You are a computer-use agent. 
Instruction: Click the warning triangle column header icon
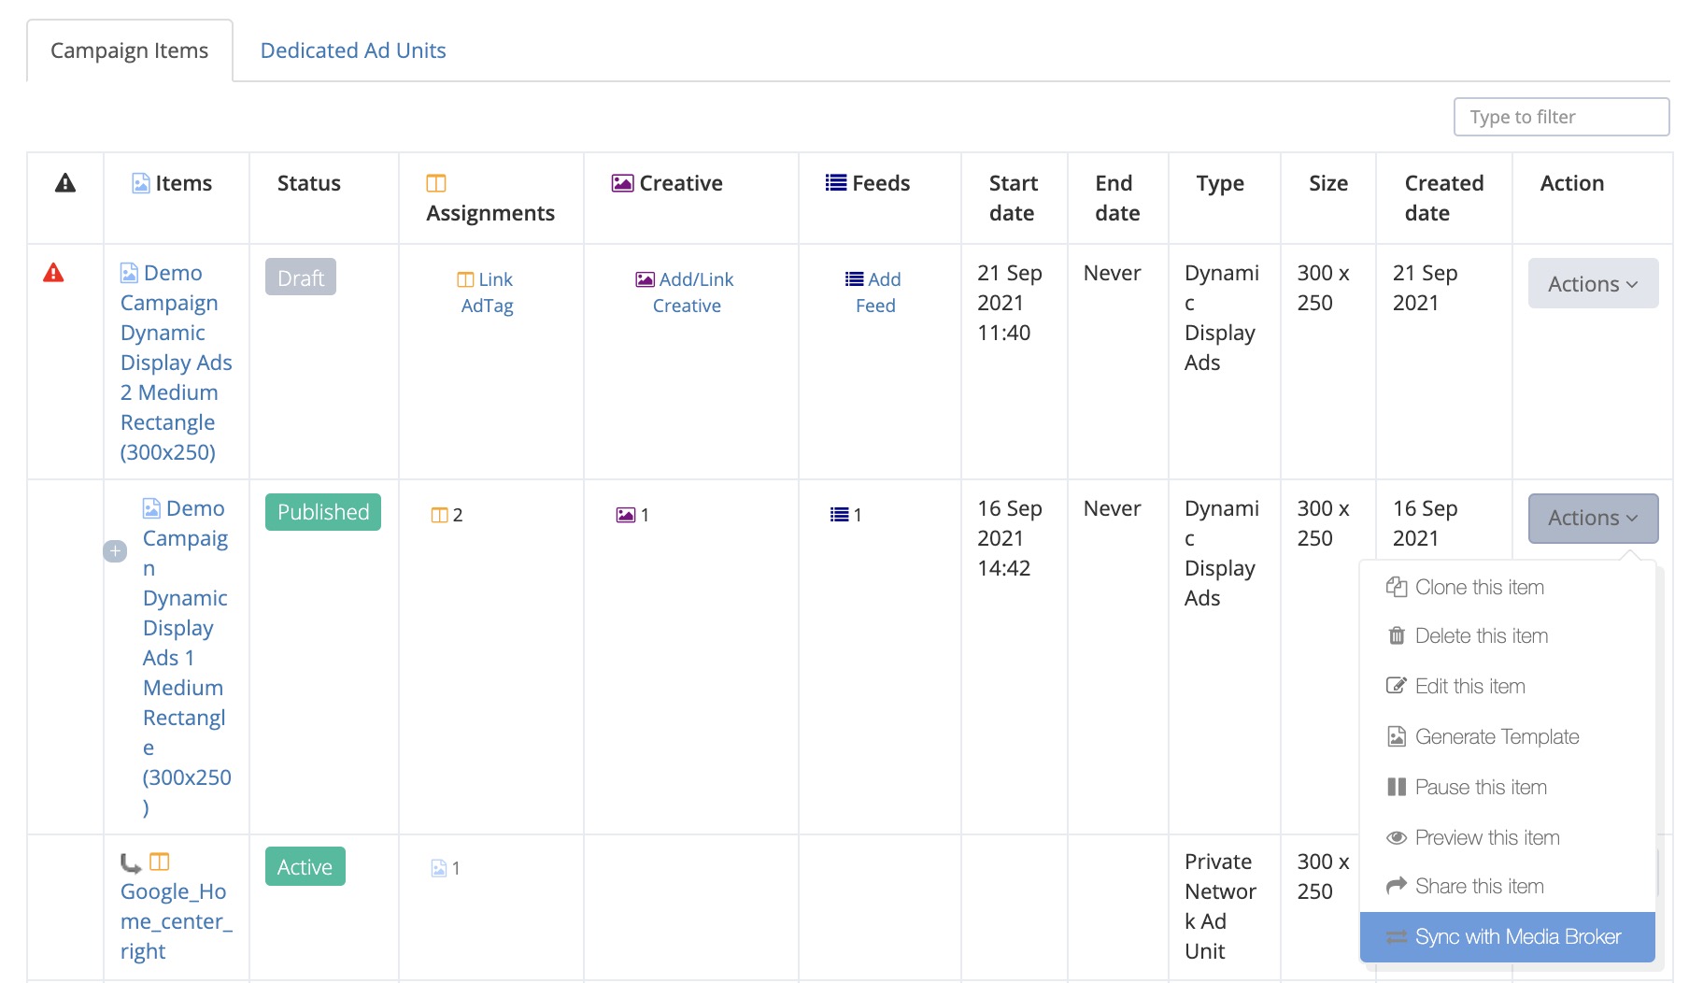tap(65, 183)
